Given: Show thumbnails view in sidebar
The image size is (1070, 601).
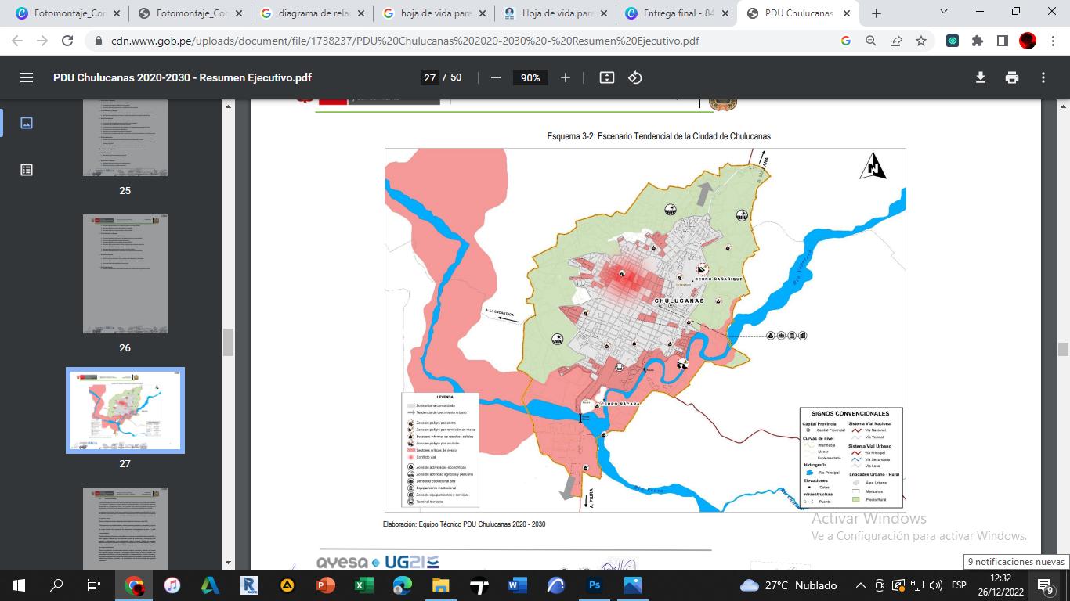Looking at the screenshot, I should [x=27, y=123].
